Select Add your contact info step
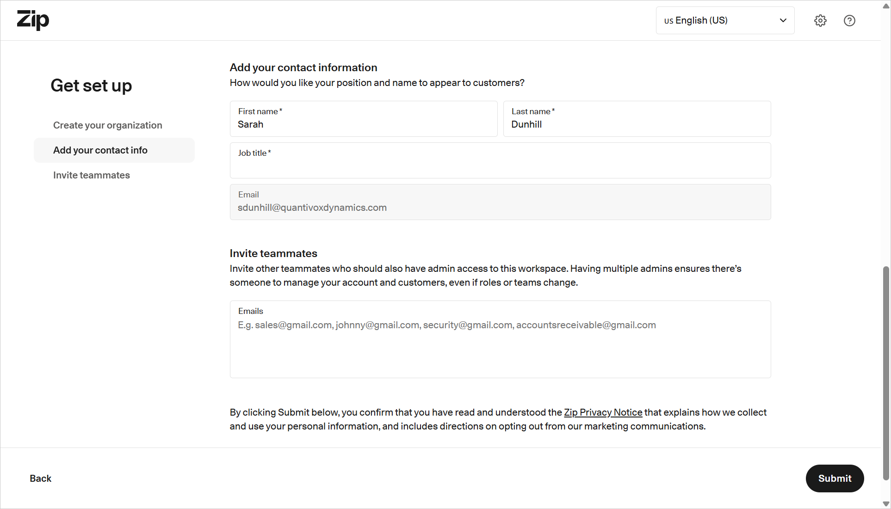This screenshot has height=509, width=891. tap(100, 150)
